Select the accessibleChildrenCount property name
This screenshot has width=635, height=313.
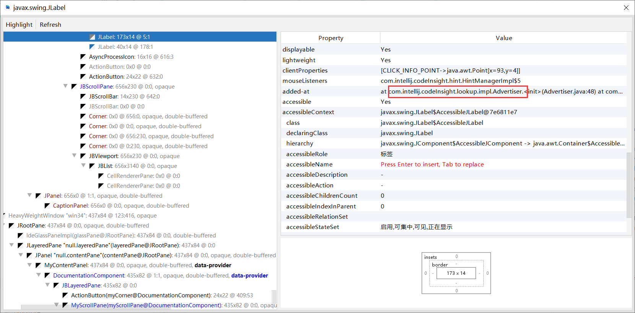pyautogui.click(x=322, y=195)
